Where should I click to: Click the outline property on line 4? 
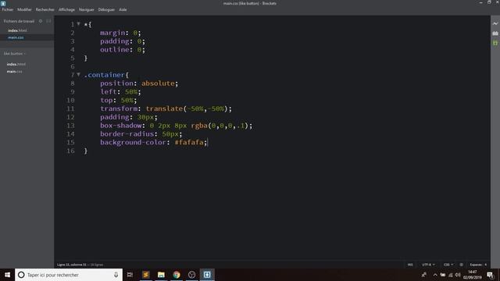(x=115, y=49)
